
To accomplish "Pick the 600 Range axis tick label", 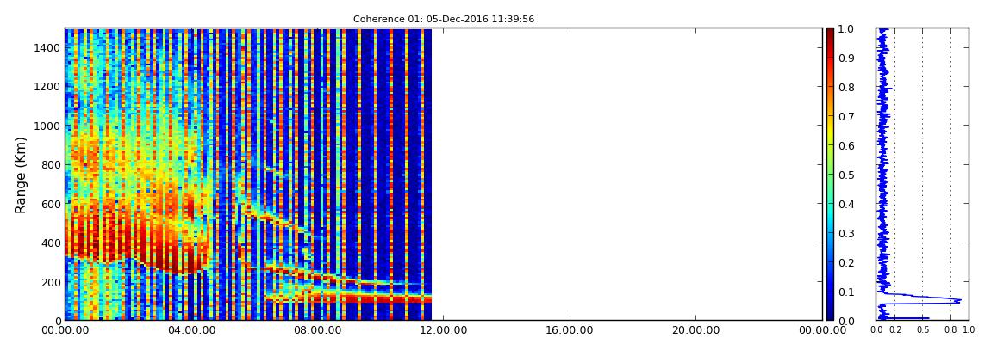I will (50, 205).
